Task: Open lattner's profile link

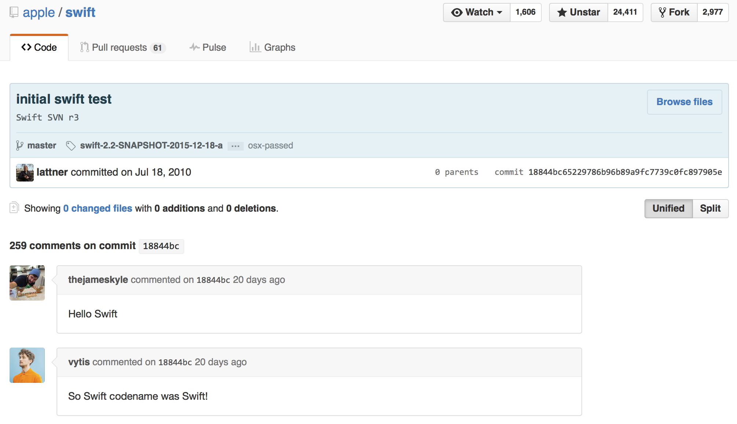Action: pyautogui.click(x=52, y=172)
